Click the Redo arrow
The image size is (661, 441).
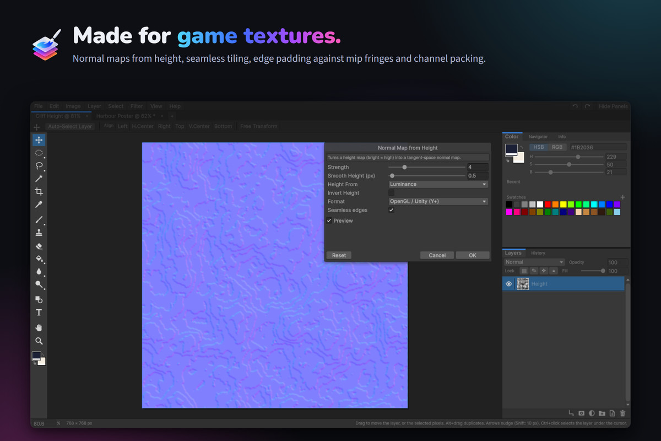[587, 106]
